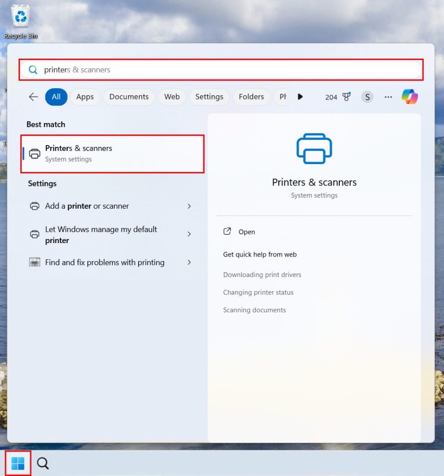
Task: Switch to the Settings filter tab
Action: (209, 97)
